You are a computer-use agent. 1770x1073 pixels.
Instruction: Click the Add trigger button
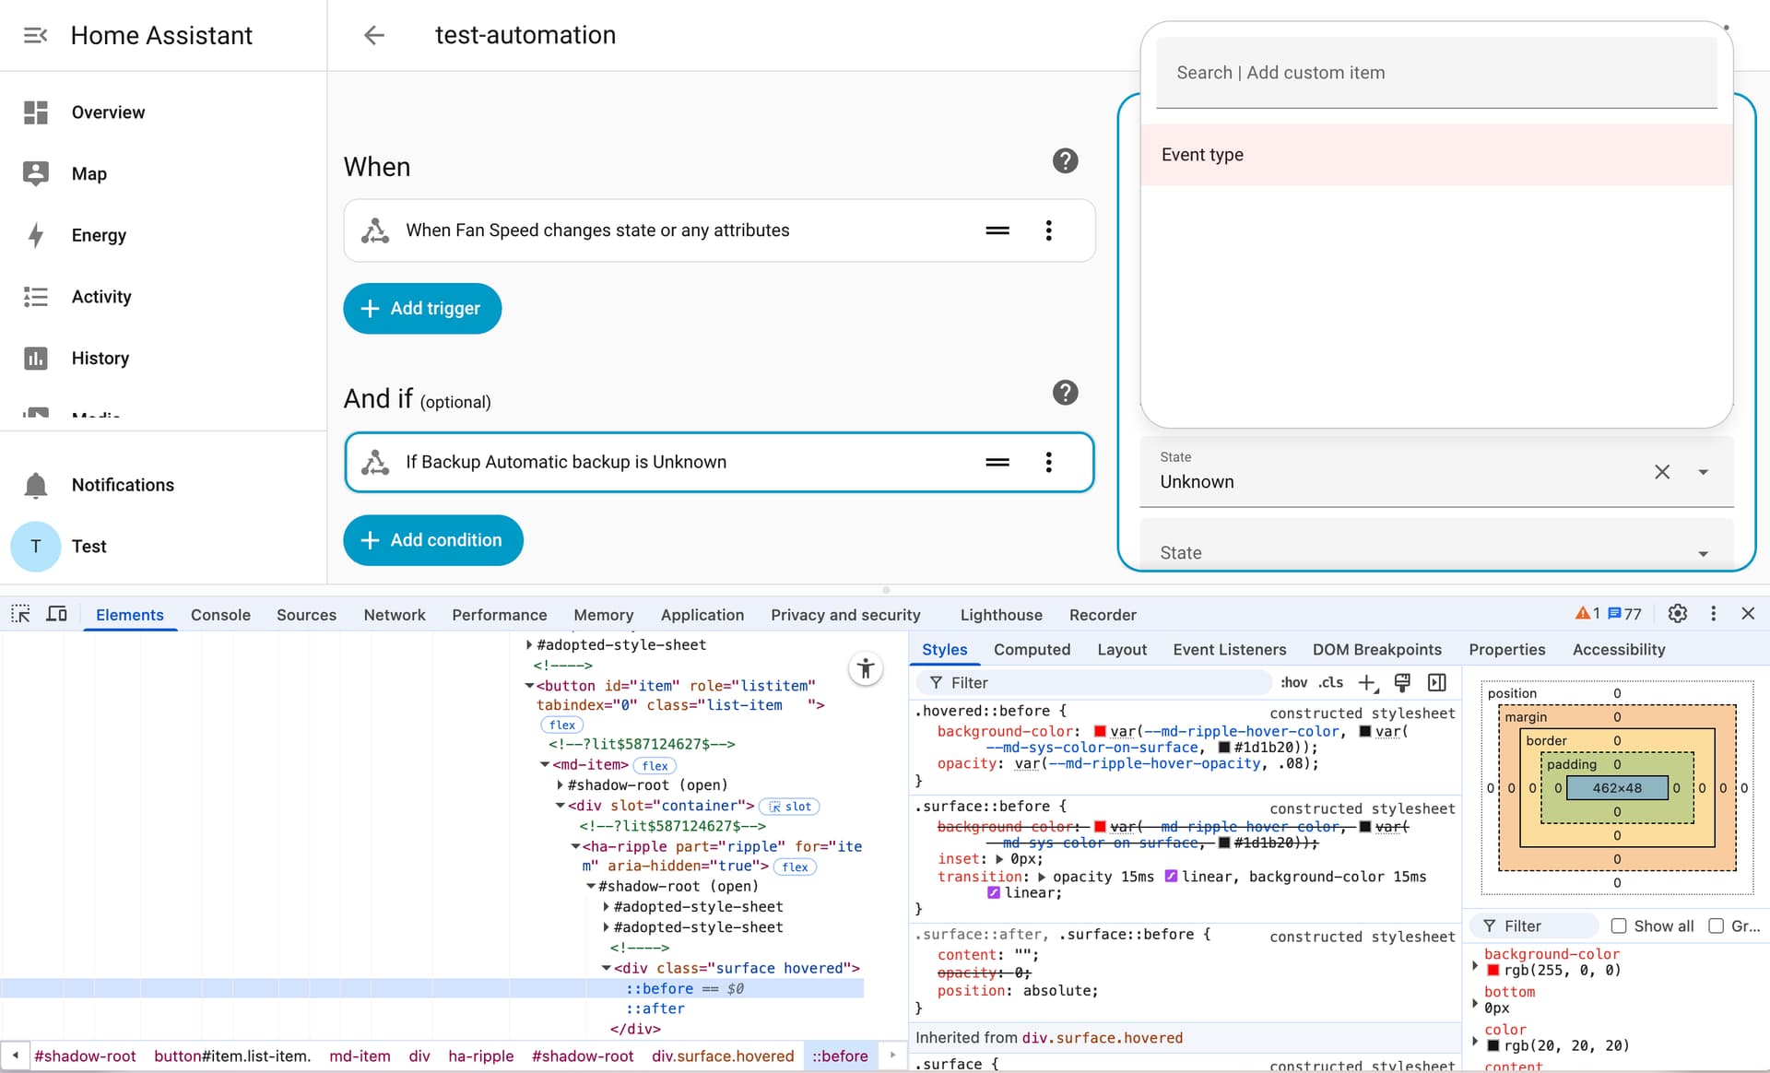click(422, 308)
